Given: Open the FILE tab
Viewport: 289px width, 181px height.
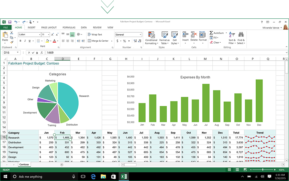Looking at the screenshot, I should [x=6, y=27].
